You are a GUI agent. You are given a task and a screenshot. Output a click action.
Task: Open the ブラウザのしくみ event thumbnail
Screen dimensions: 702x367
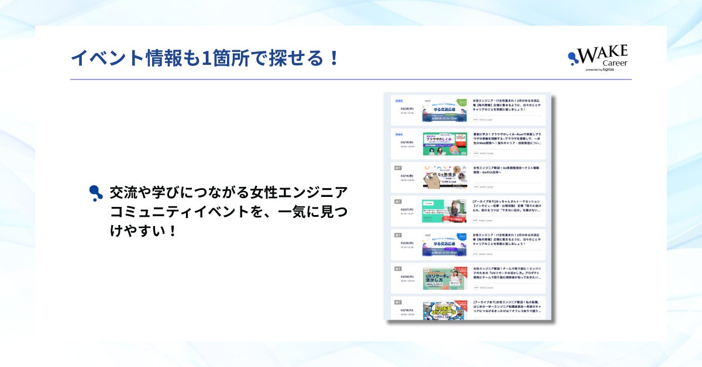[445, 144]
